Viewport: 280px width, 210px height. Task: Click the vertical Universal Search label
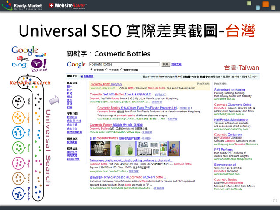click(x=48, y=148)
